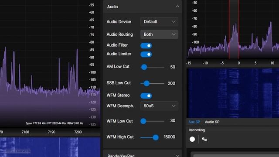Click the 7180 frequency axis label
The width and height of the screenshot is (279, 157).
tap(25, 132)
